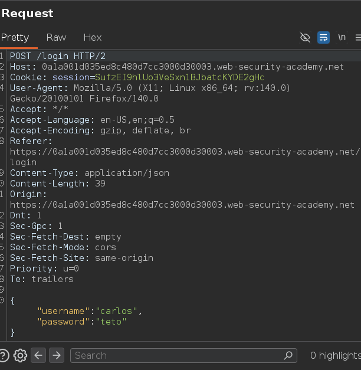361x370 pixels.
Task: Click the 0 highlights counter
Action: coord(336,355)
